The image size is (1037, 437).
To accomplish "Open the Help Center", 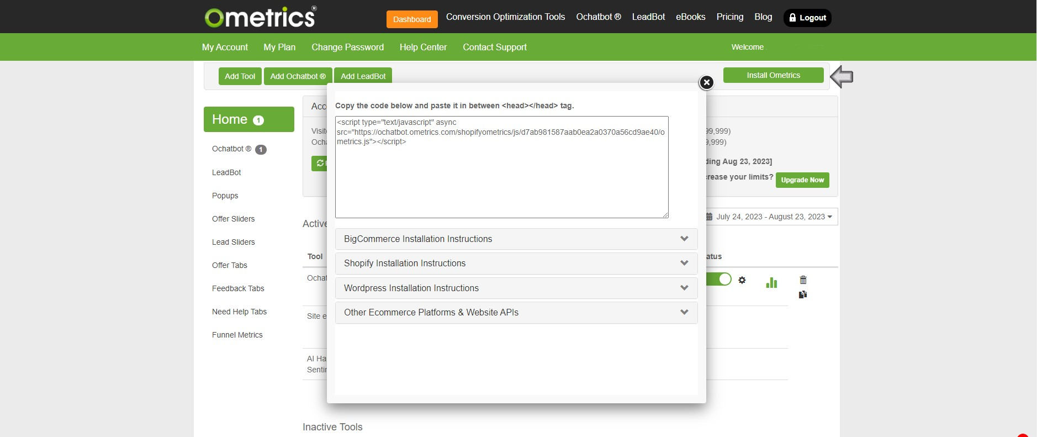I will tap(423, 47).
